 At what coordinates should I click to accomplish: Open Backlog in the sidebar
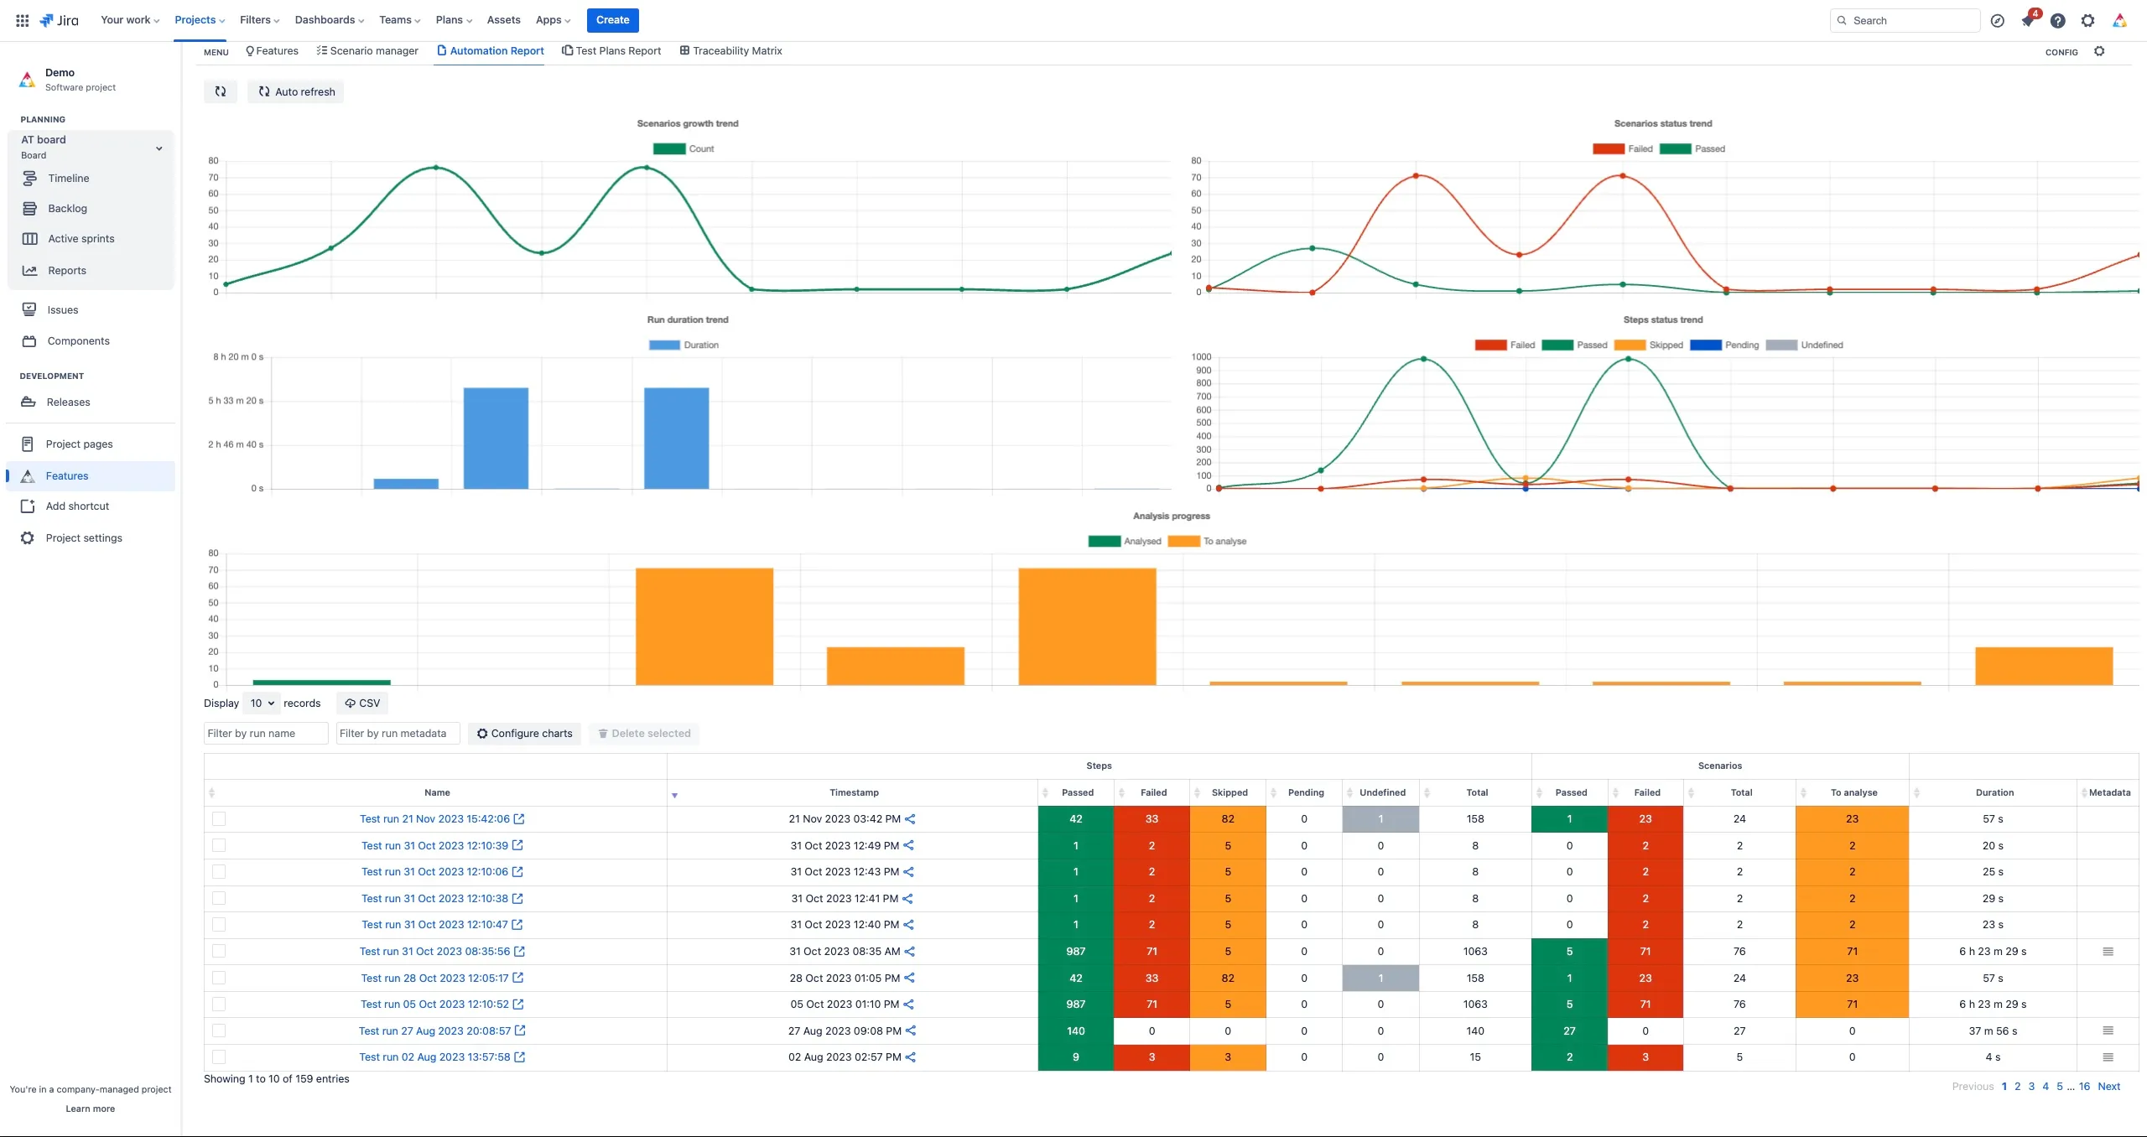68,209
